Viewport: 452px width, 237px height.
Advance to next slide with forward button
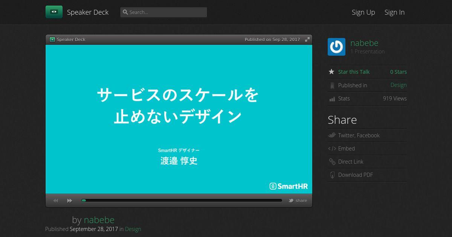coord(70,201)
